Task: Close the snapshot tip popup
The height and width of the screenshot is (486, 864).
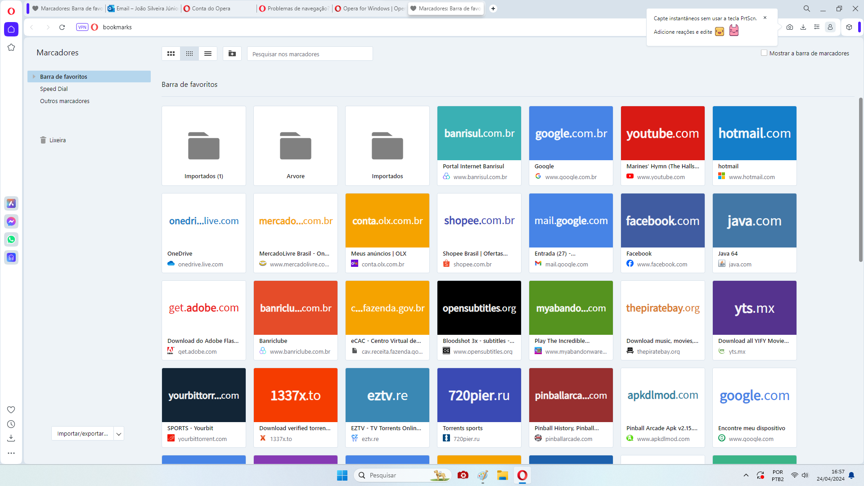Action: click(765, 18)
